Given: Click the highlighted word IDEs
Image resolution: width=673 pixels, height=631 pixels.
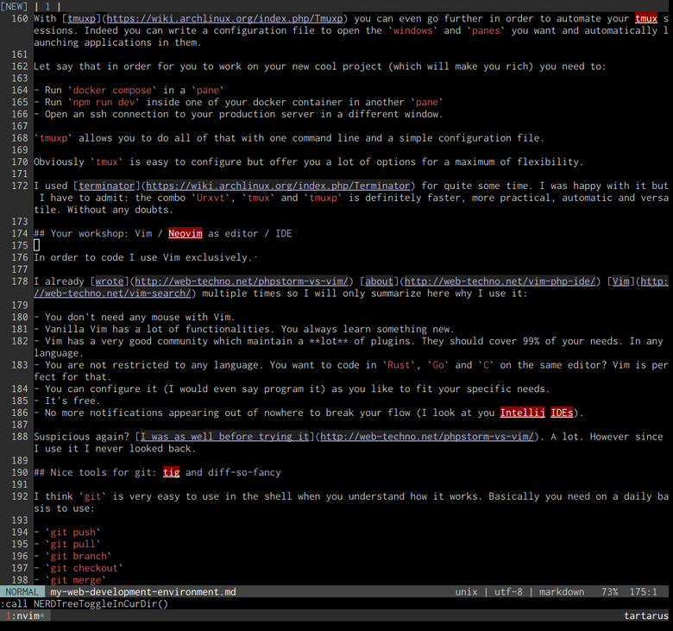Looking at the screenshot, I should (562, 413).
